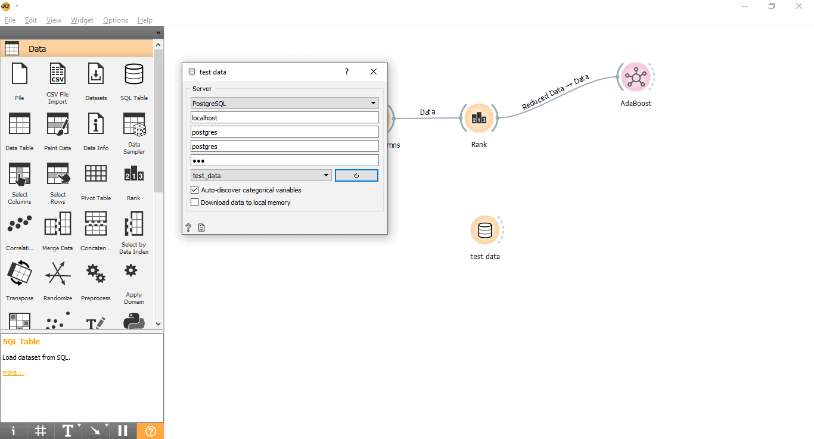Click the refresh tables button
Screen dimensions: 814x439
point(356,176)
